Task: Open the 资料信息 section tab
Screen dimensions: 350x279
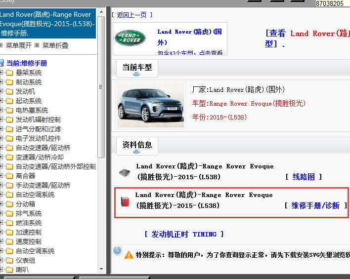Action: click(137, 146)
